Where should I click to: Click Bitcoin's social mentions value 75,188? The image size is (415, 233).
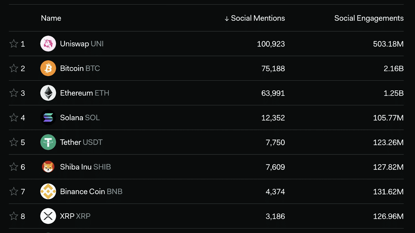[273, 68]
